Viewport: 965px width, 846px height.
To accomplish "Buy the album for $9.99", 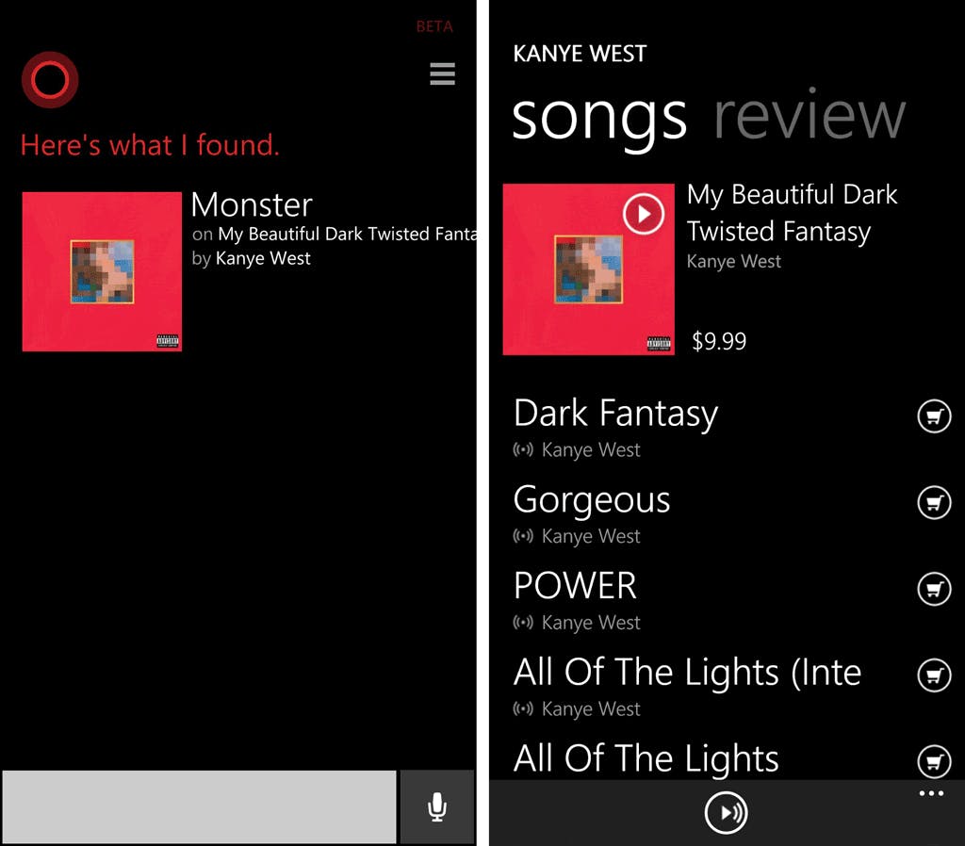I will pyautogui.click(x=719, y=341).
